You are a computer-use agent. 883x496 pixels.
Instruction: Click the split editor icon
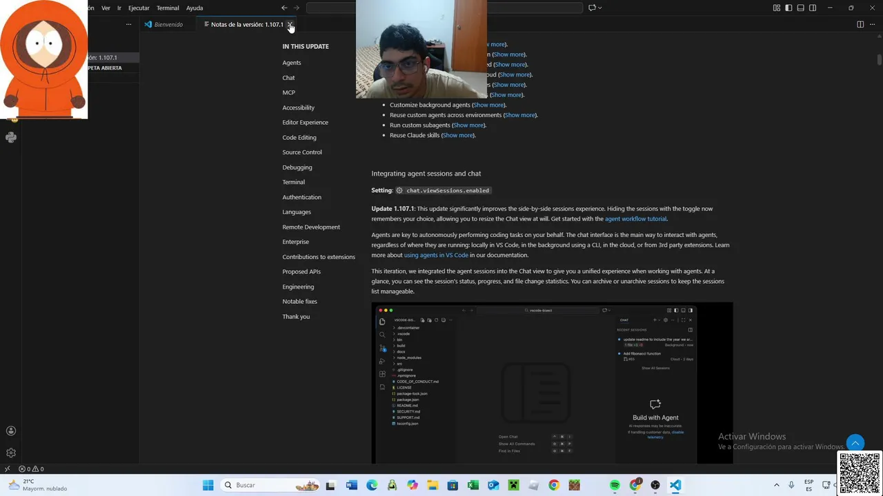[x=860, y=24]
